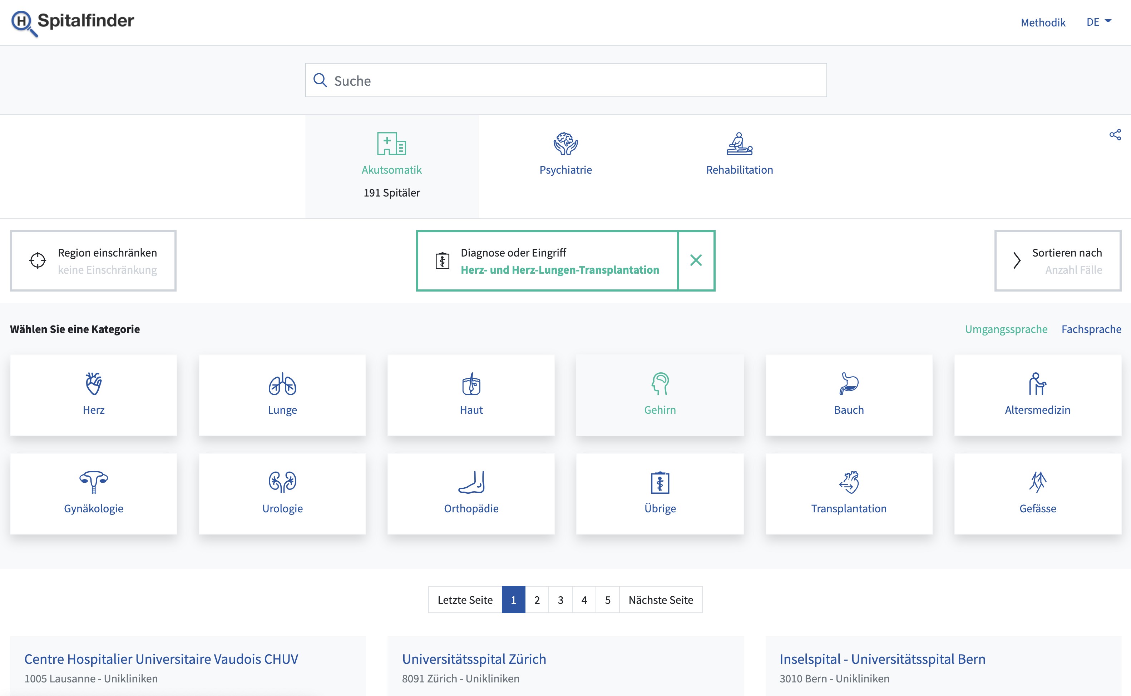Screen dimensions: 1131x696
Task: Choose the Gehirn category icon
Action: tap(660, 383)
